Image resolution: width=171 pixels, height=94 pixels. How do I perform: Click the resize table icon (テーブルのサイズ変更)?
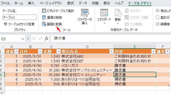(x=5, y=24)
